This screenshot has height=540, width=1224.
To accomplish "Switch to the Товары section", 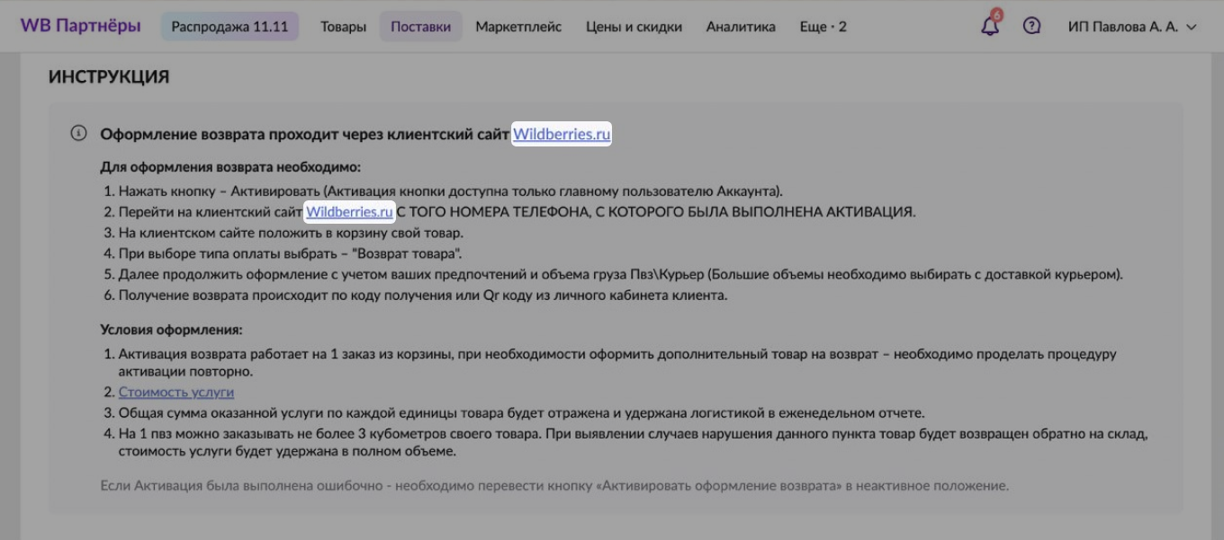I will point(343,26).
